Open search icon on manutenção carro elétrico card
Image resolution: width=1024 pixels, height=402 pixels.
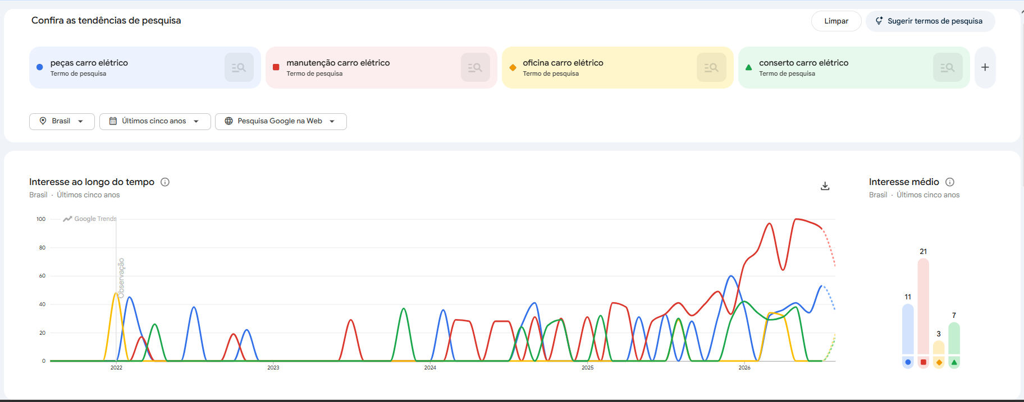click(476, 67)
